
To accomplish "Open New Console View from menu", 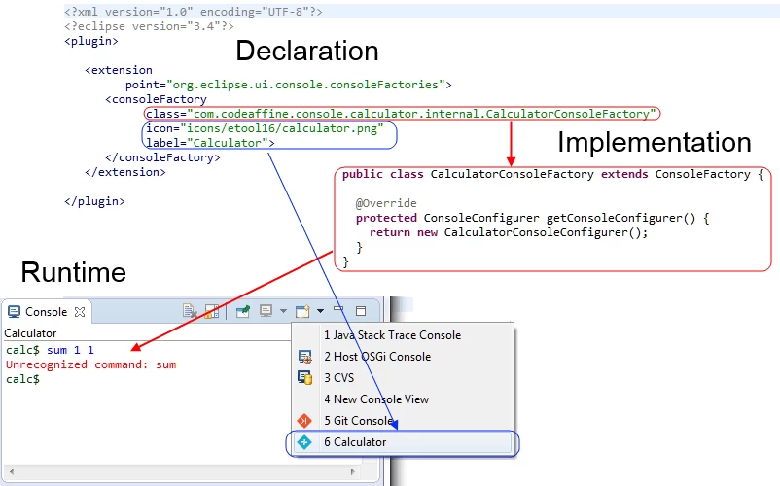I will tap(403, 399).
